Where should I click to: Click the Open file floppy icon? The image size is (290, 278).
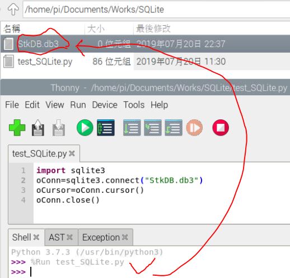click(38, 128)
